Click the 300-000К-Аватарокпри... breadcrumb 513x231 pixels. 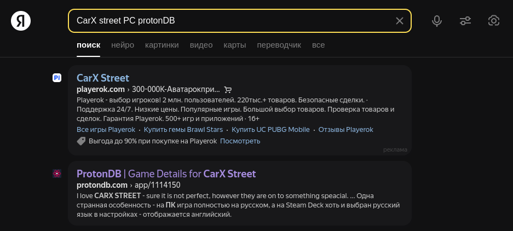pyautogui.click(x=176, y=89)
